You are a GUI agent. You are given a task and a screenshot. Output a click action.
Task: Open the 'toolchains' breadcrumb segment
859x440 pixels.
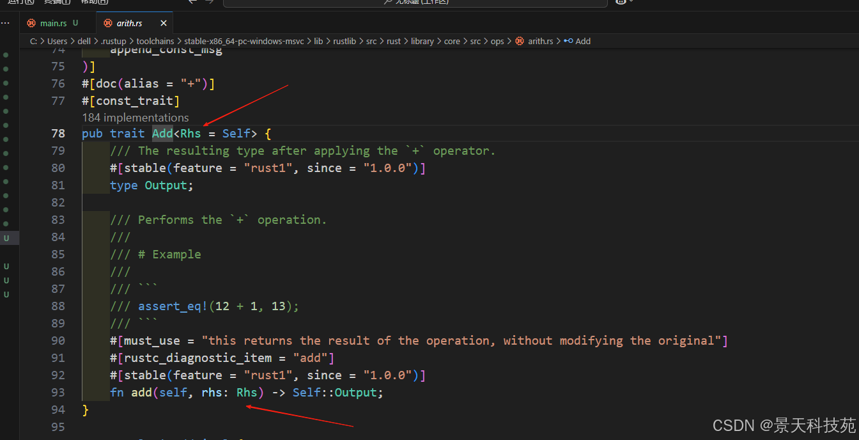[155, 41]
